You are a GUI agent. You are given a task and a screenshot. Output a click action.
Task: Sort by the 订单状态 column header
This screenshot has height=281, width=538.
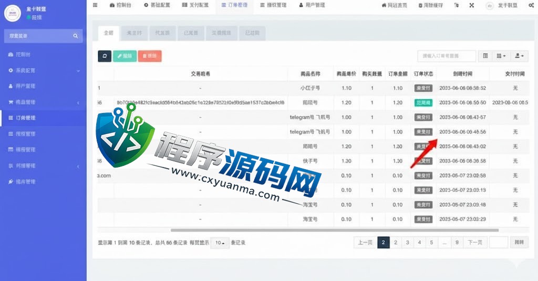(423, 74)
